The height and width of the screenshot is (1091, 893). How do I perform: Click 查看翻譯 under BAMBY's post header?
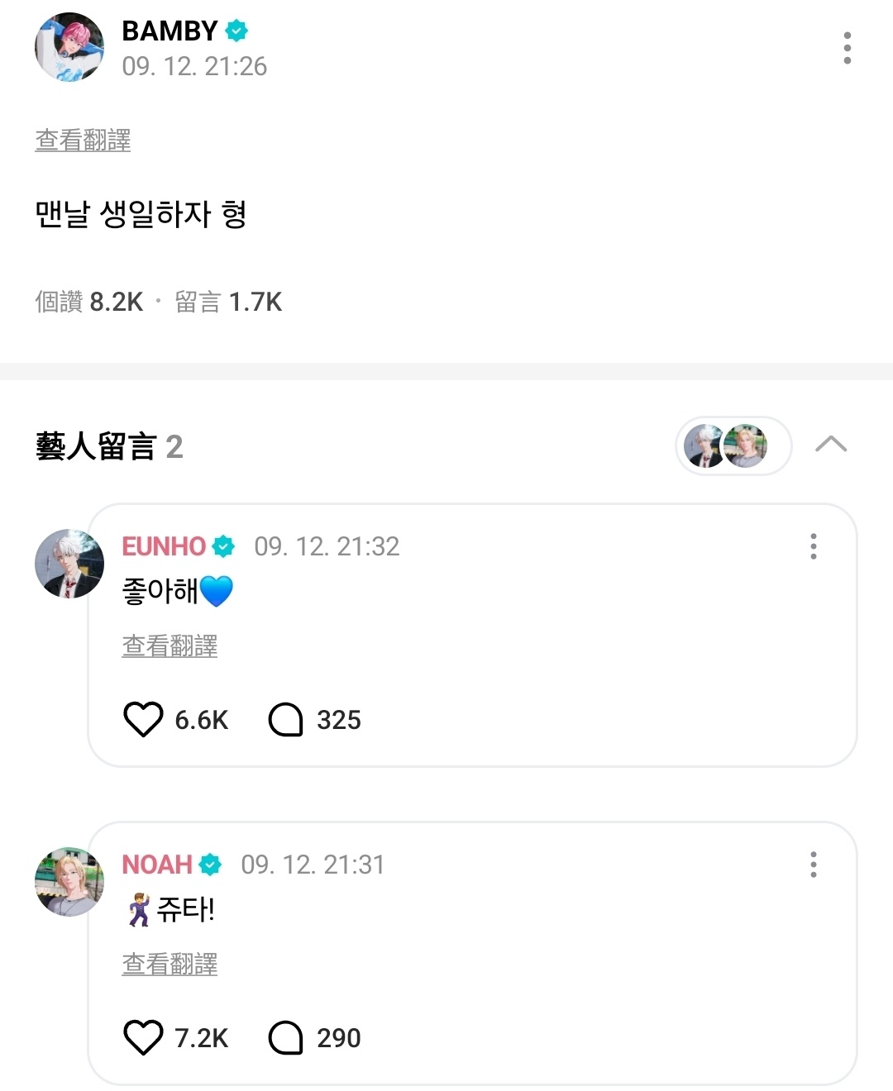click(83, 141)
